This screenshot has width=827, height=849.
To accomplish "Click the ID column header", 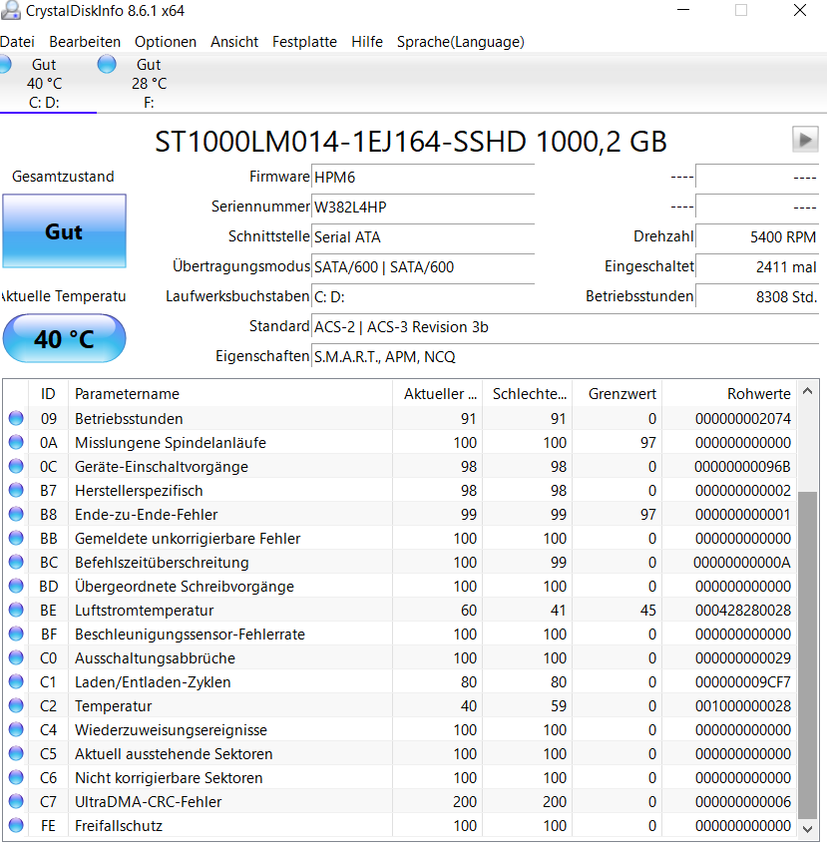I will point(48,394).
